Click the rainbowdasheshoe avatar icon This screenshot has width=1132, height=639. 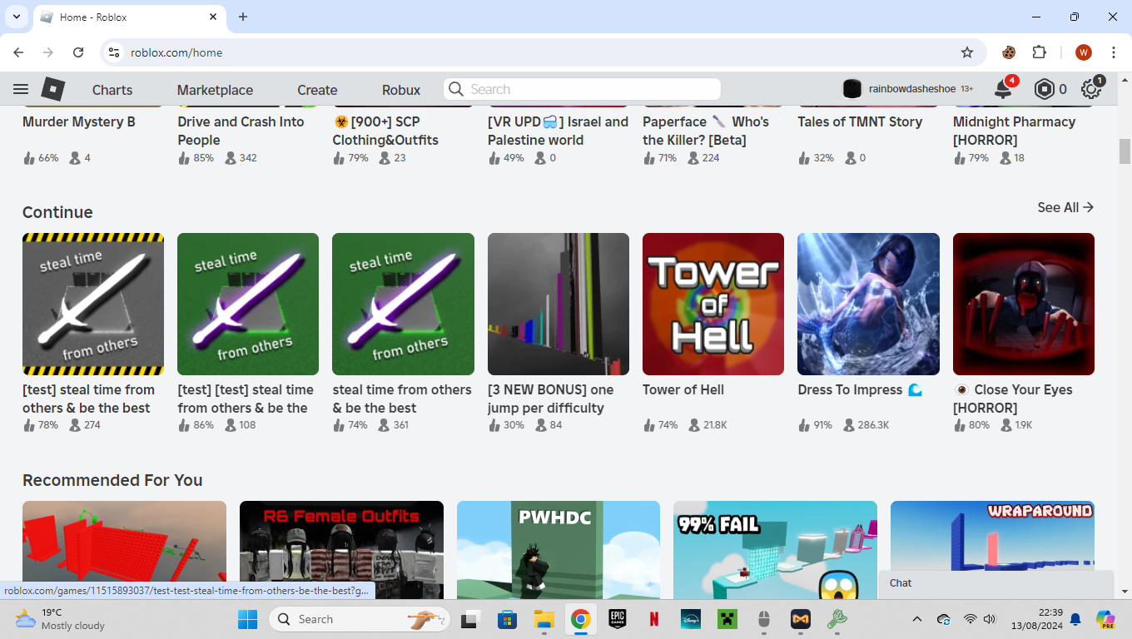[851, 89]
